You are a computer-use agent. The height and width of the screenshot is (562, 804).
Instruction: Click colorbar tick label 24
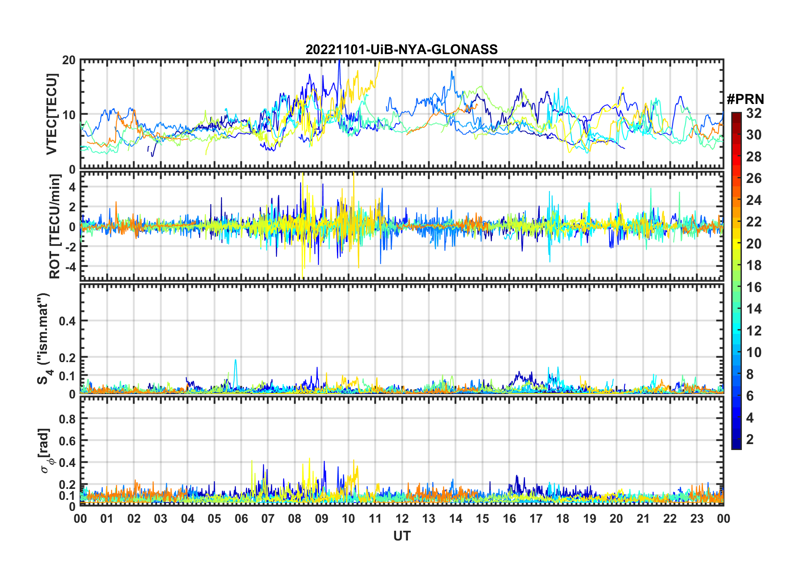754,200
